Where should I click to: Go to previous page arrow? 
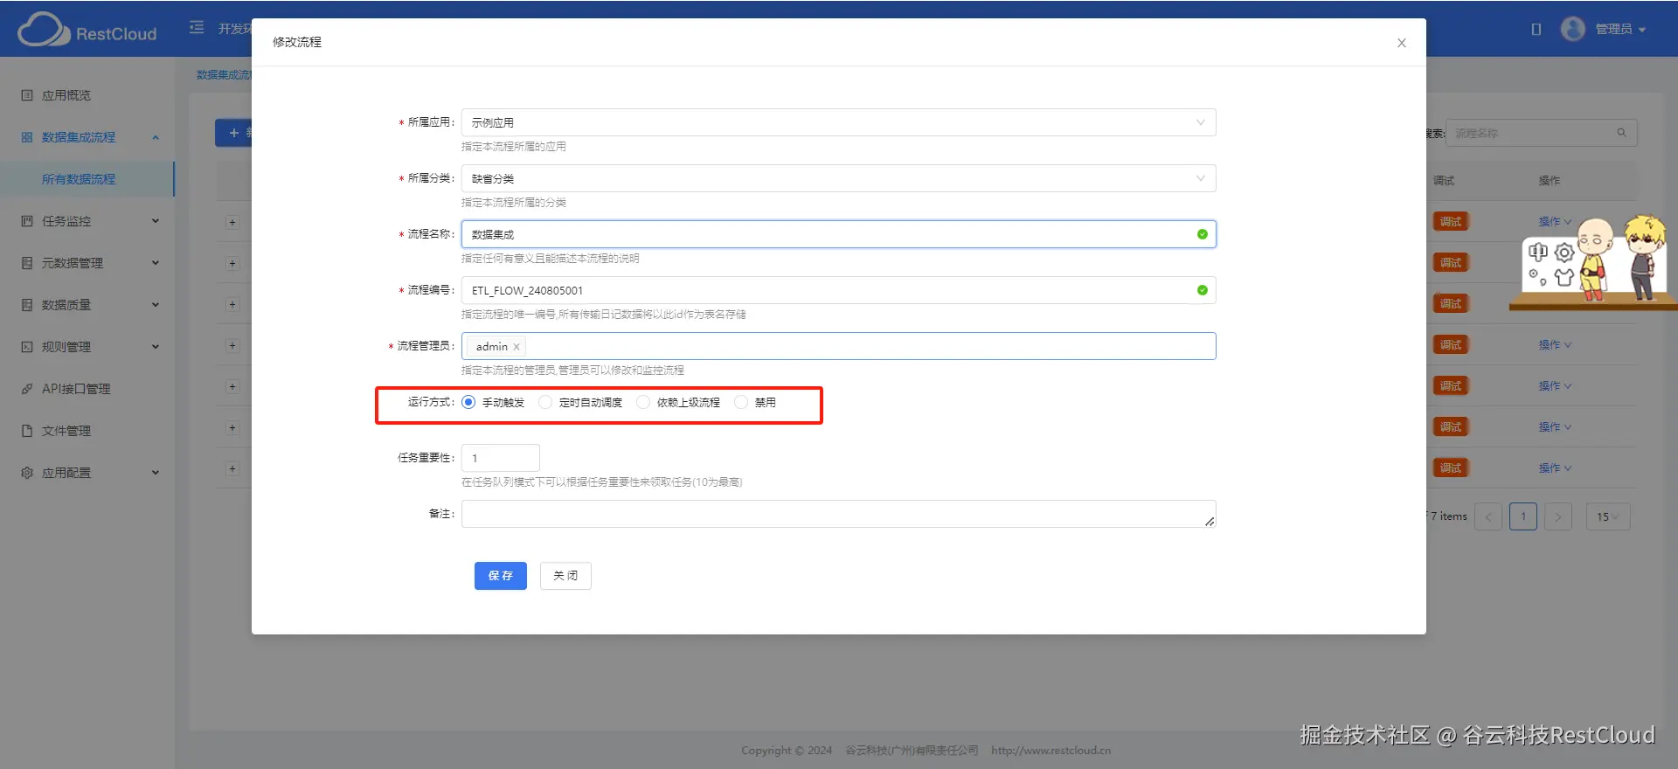click(1488, 516)
